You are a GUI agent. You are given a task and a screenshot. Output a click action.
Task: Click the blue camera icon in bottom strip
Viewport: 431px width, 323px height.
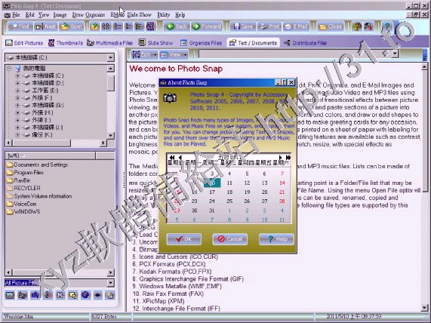(x=35, y=295)
